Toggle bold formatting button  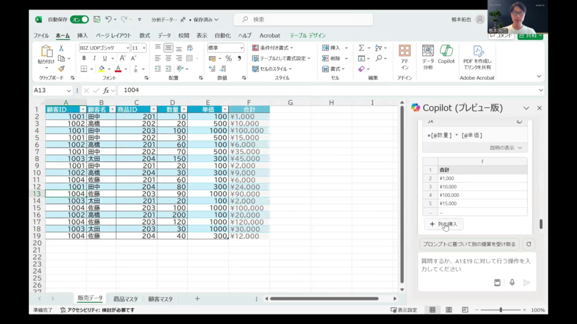[x=84, y=58]
